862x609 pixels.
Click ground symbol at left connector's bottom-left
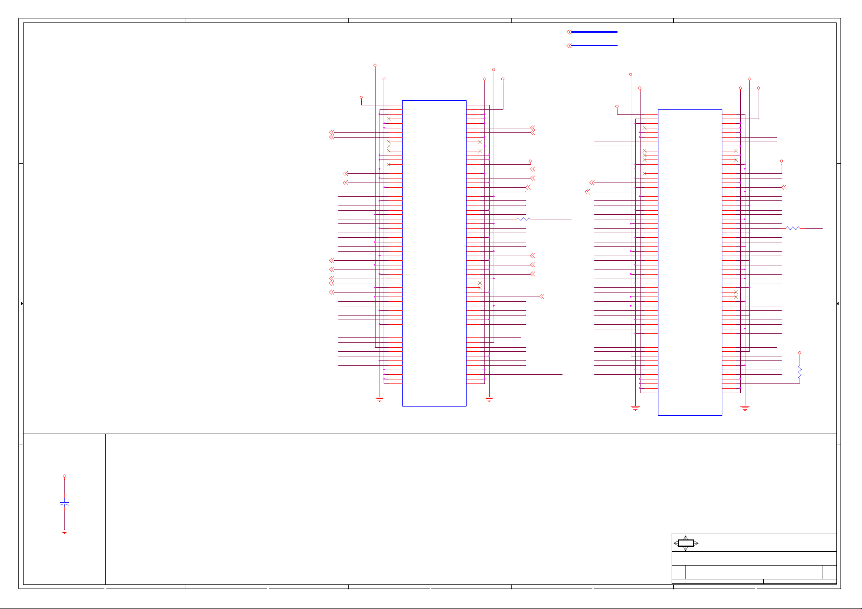pyautogui.click(x=380, y=399)
